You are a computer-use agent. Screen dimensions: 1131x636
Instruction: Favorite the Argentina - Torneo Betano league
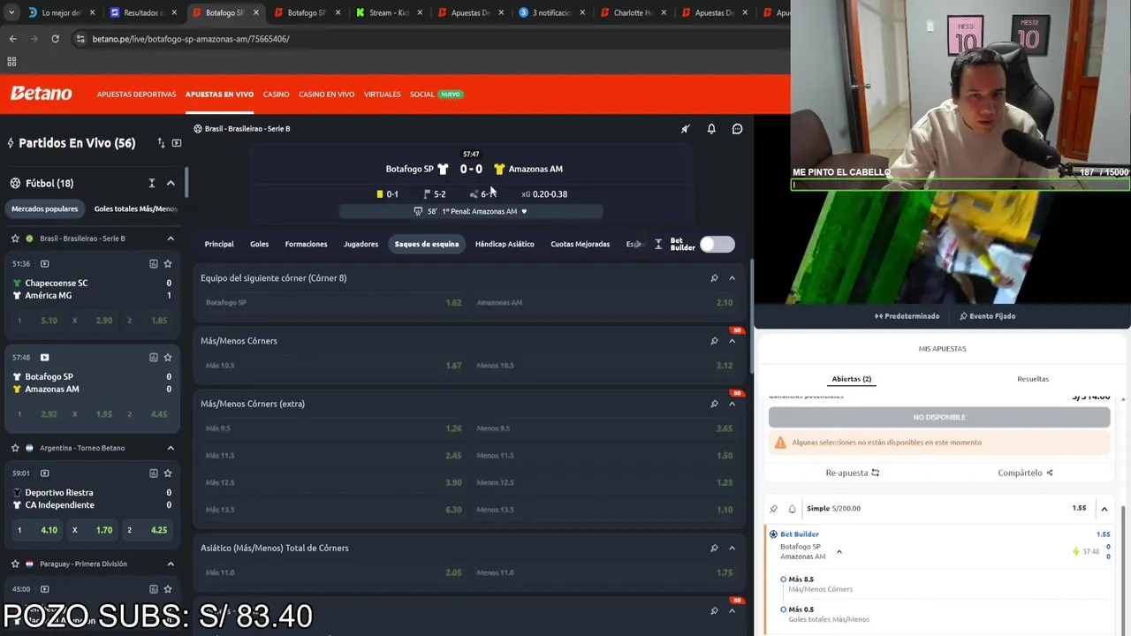pos(15,448)
